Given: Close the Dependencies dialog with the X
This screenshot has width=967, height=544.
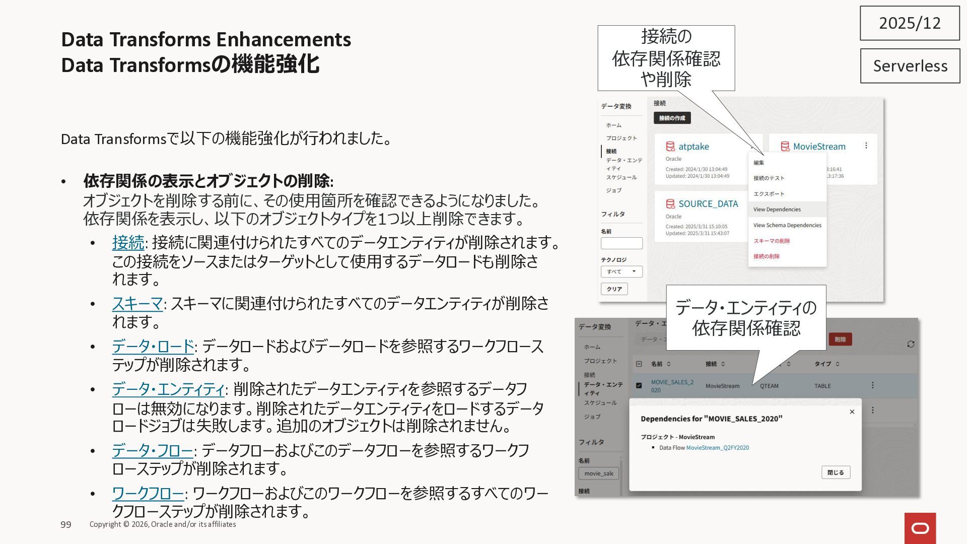Looking at the screenshot, I should tap(852, 412).
